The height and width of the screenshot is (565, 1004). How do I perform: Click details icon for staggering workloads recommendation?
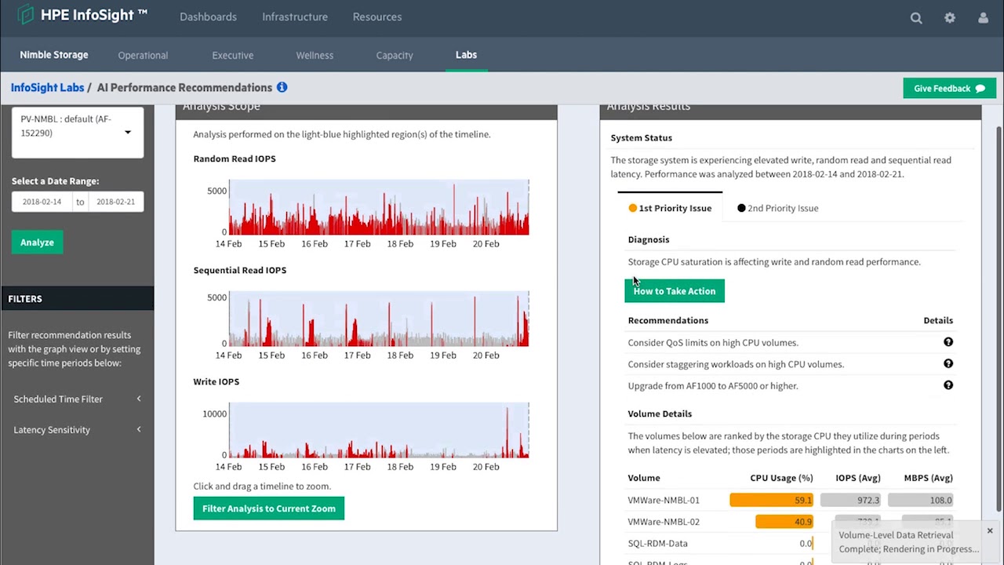(948, 363)
